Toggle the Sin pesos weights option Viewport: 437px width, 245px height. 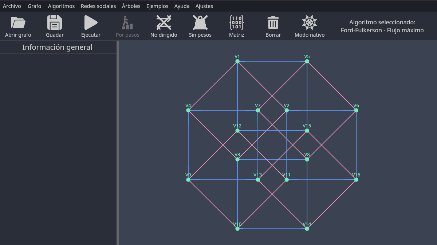pos(200,23)
